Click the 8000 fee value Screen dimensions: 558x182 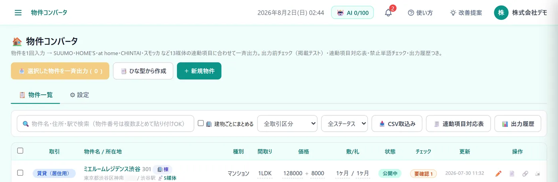[318, 173]
